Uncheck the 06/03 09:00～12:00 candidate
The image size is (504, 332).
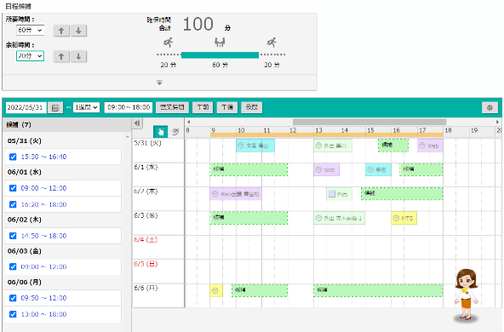click(13, 266)
